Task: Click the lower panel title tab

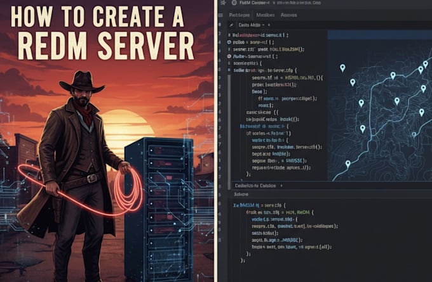Action: pyautogui.click(x=255, y=186)
